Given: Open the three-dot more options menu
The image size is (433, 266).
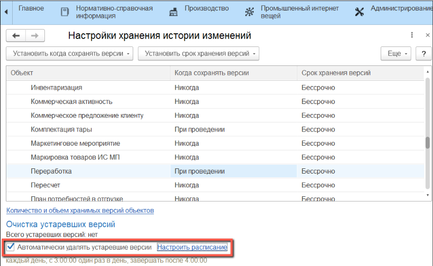Looking at the screenshot, I should [x=412, y=35].
